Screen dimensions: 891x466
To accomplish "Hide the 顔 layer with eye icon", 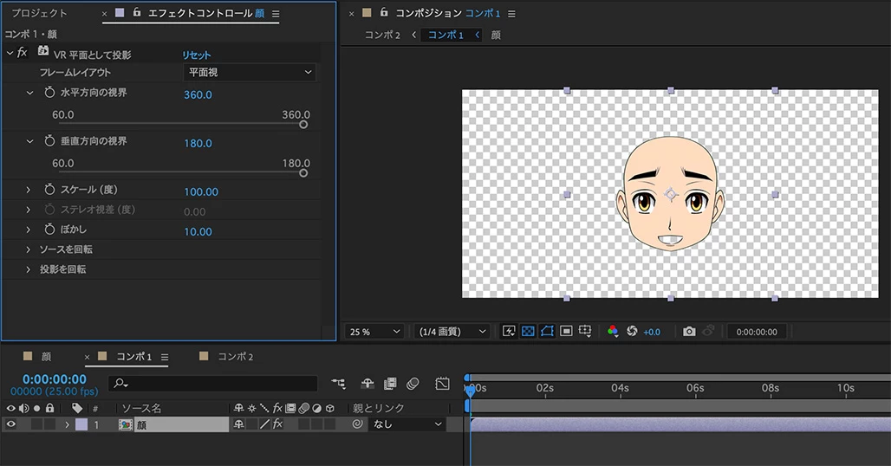I will pyautogui.click(x=10, y=424).
